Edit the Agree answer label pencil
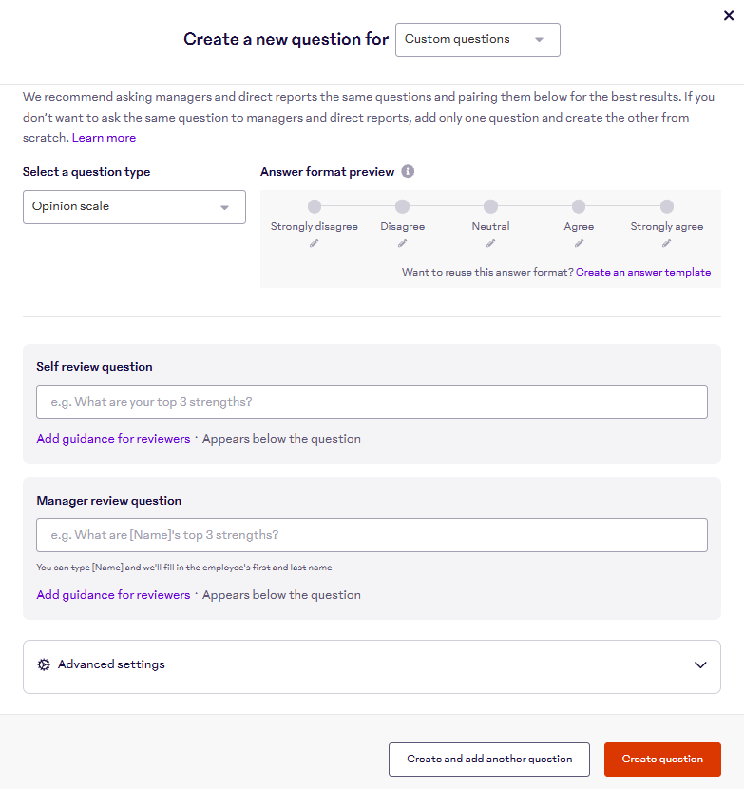 pyautogui.click(x=579, y=243)
